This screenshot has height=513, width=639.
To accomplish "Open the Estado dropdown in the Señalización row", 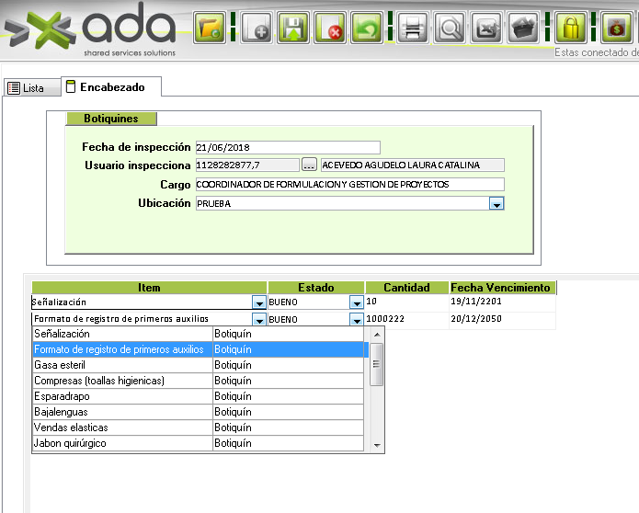I will pyautogui.click(x=356, y=302).
